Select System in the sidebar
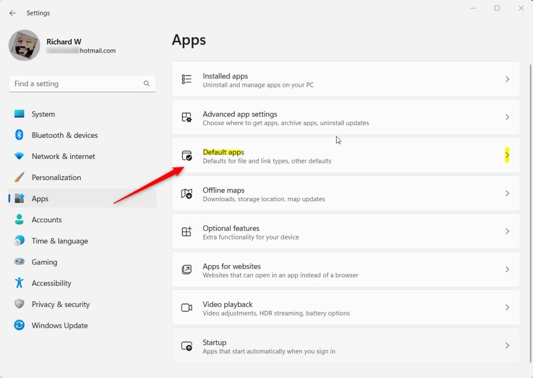Screen dimensions: 533x378 [82, 114]
